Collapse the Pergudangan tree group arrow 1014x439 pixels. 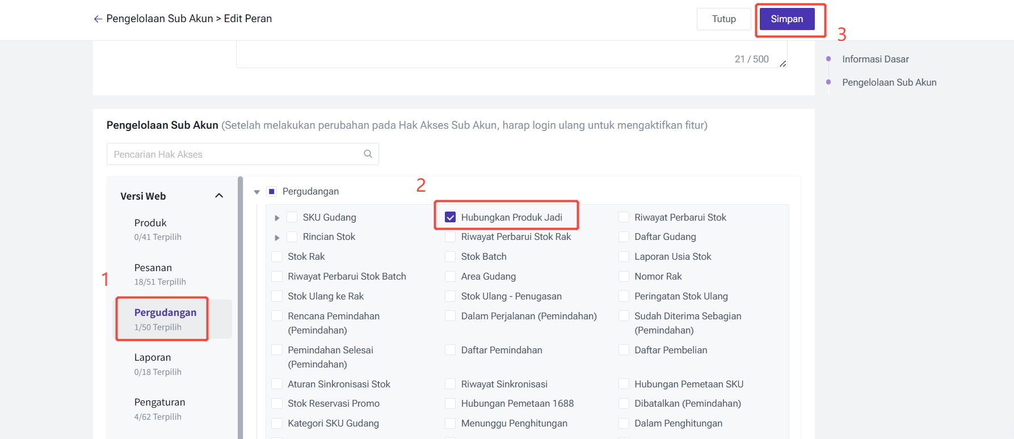point(257,192)
